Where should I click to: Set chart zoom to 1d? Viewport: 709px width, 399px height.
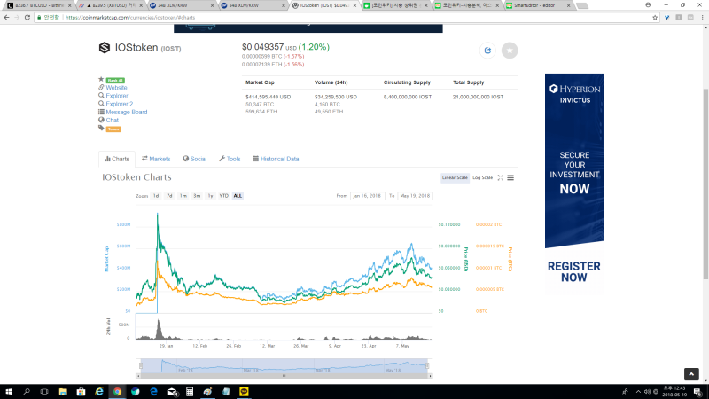(156, 196)
